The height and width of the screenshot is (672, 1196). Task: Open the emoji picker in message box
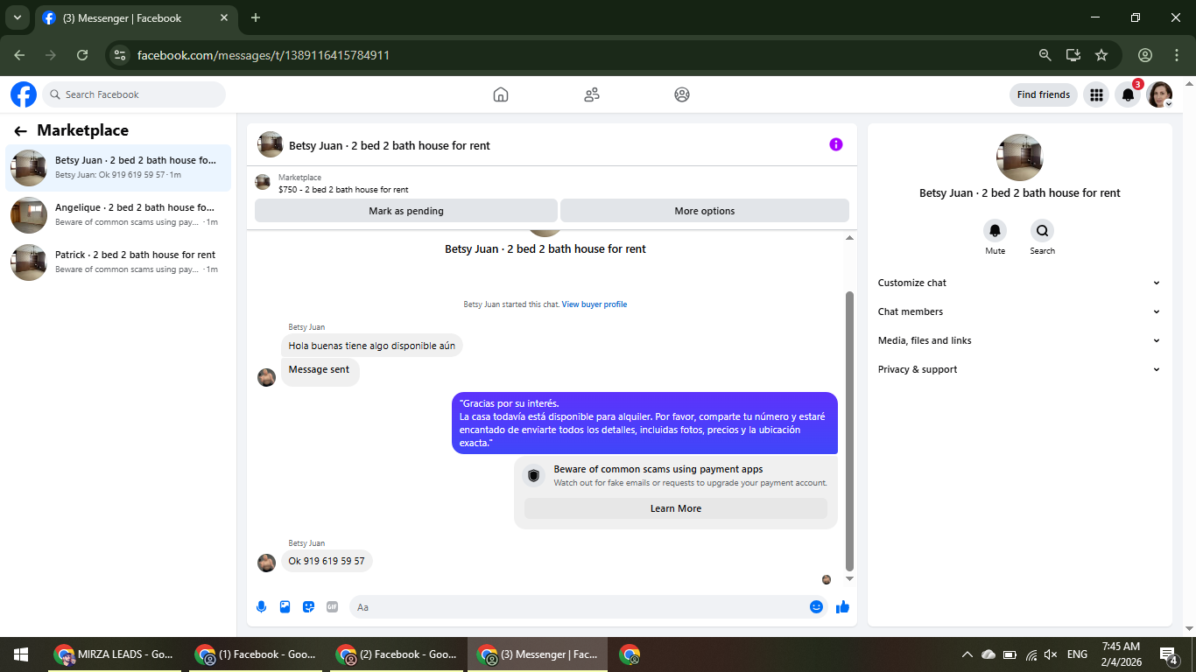(816, 606)
